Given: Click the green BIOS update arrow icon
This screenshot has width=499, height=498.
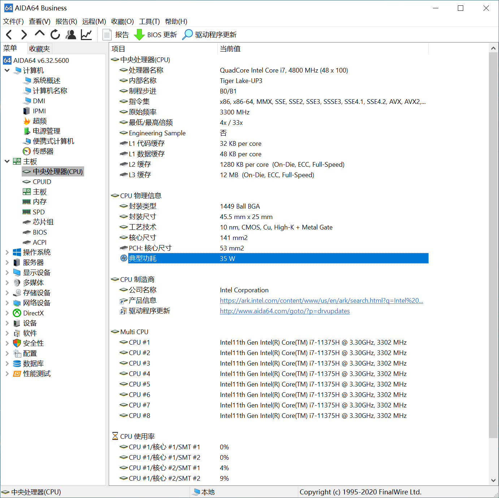Looking at the screenshot, I should [139, 35].
